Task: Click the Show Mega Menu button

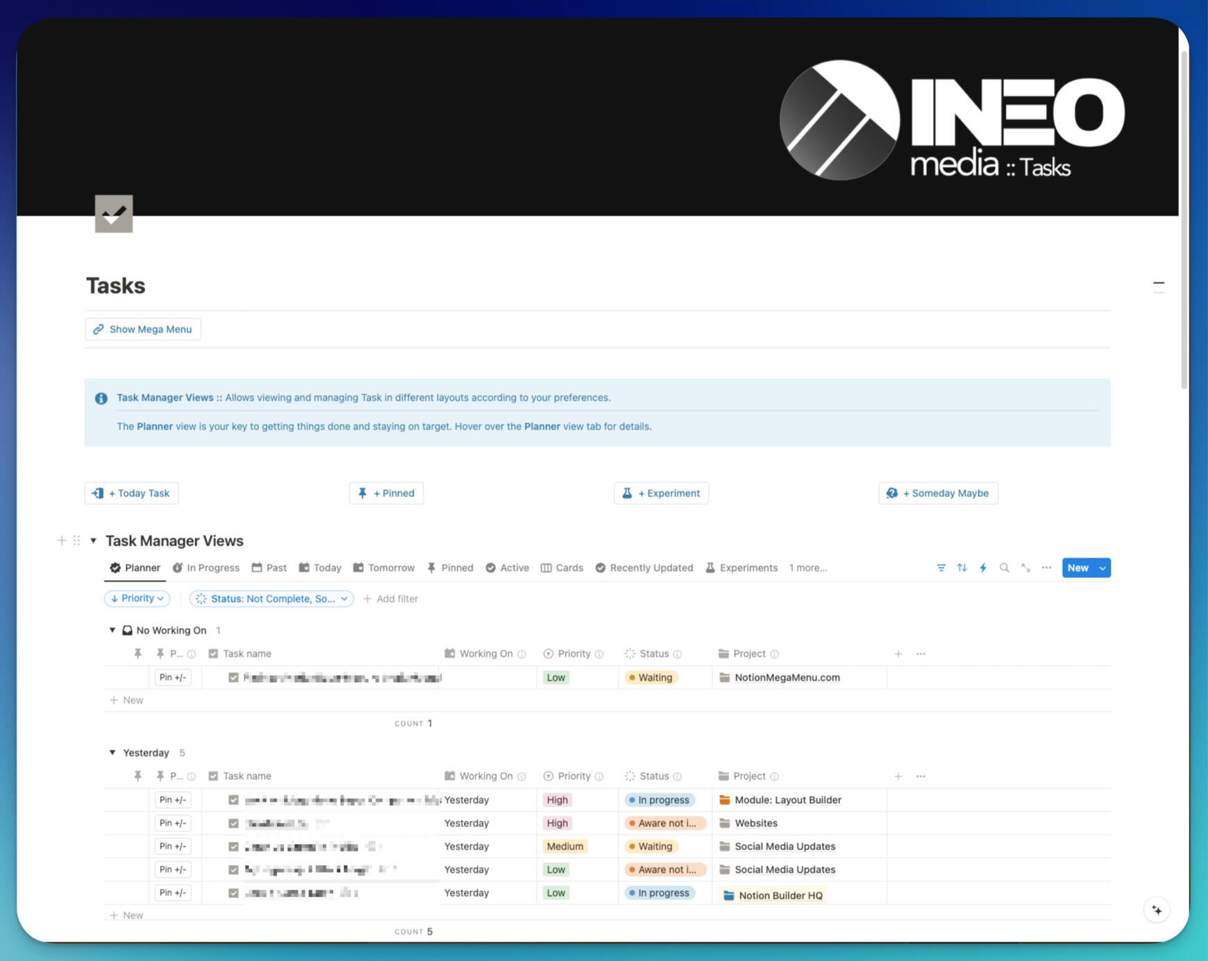Action: pyautogui.click(x=143, y=329)
